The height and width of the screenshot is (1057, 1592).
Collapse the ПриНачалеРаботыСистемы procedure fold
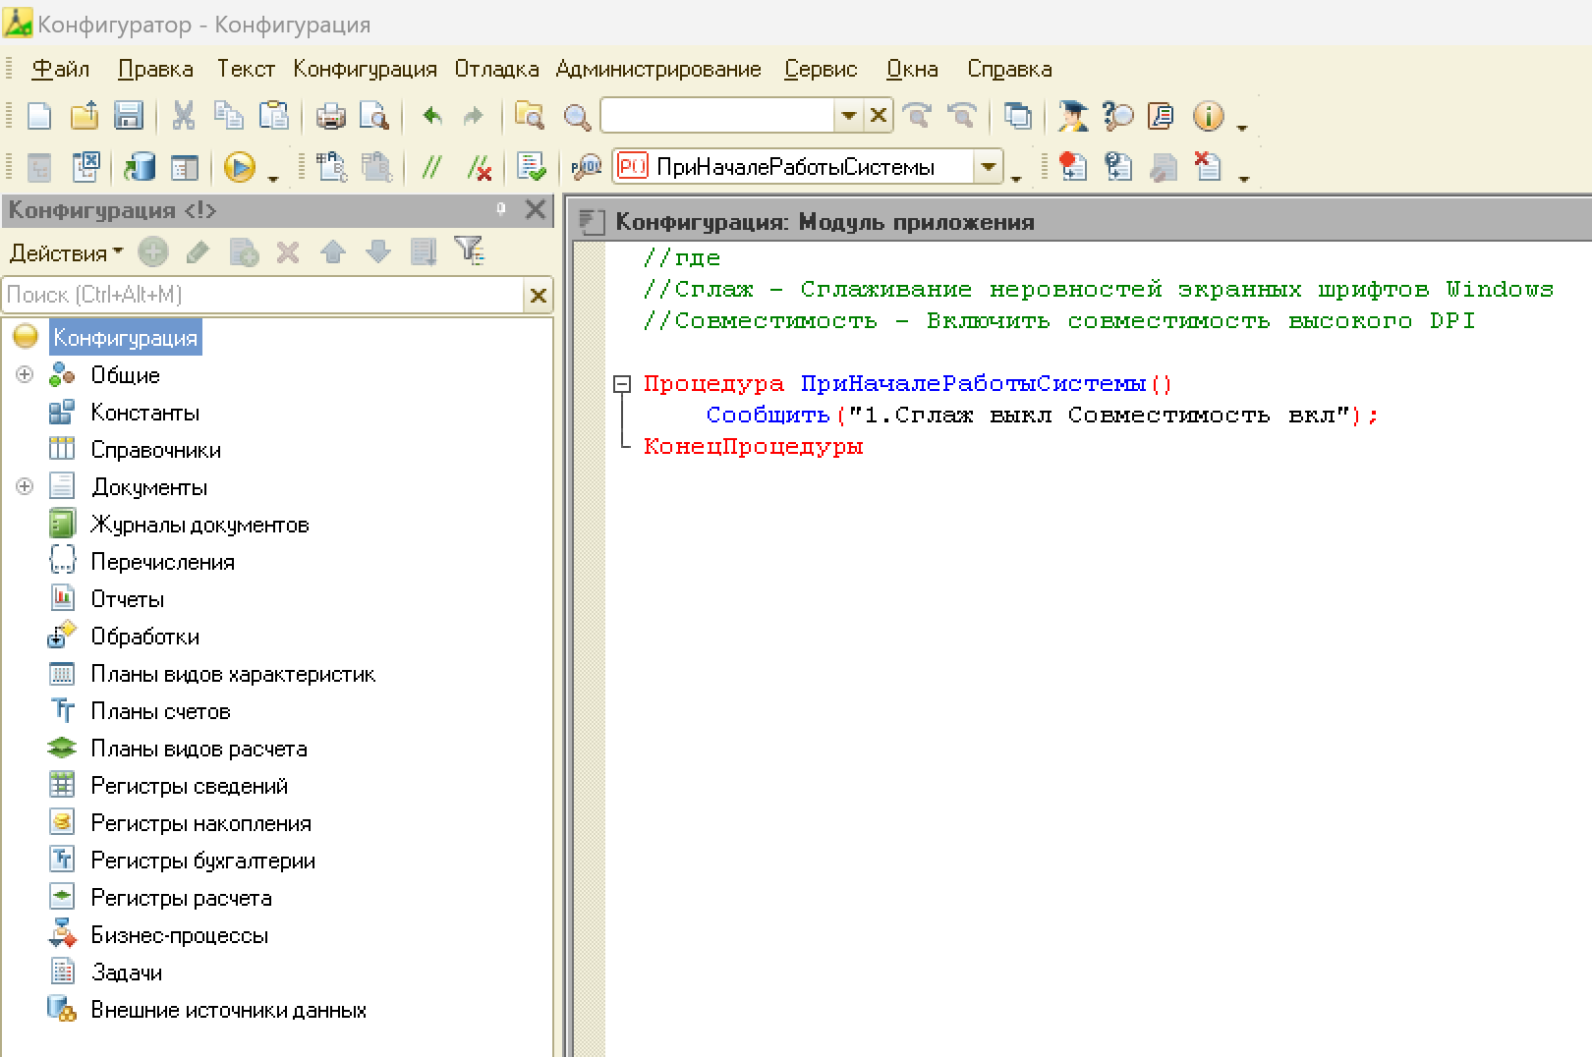[x=621, y=384]
